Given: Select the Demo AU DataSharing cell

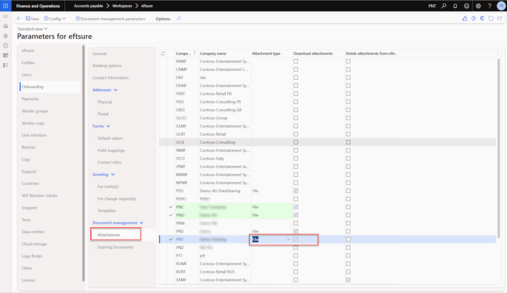Looking at the screenshot, I should 225,191.
